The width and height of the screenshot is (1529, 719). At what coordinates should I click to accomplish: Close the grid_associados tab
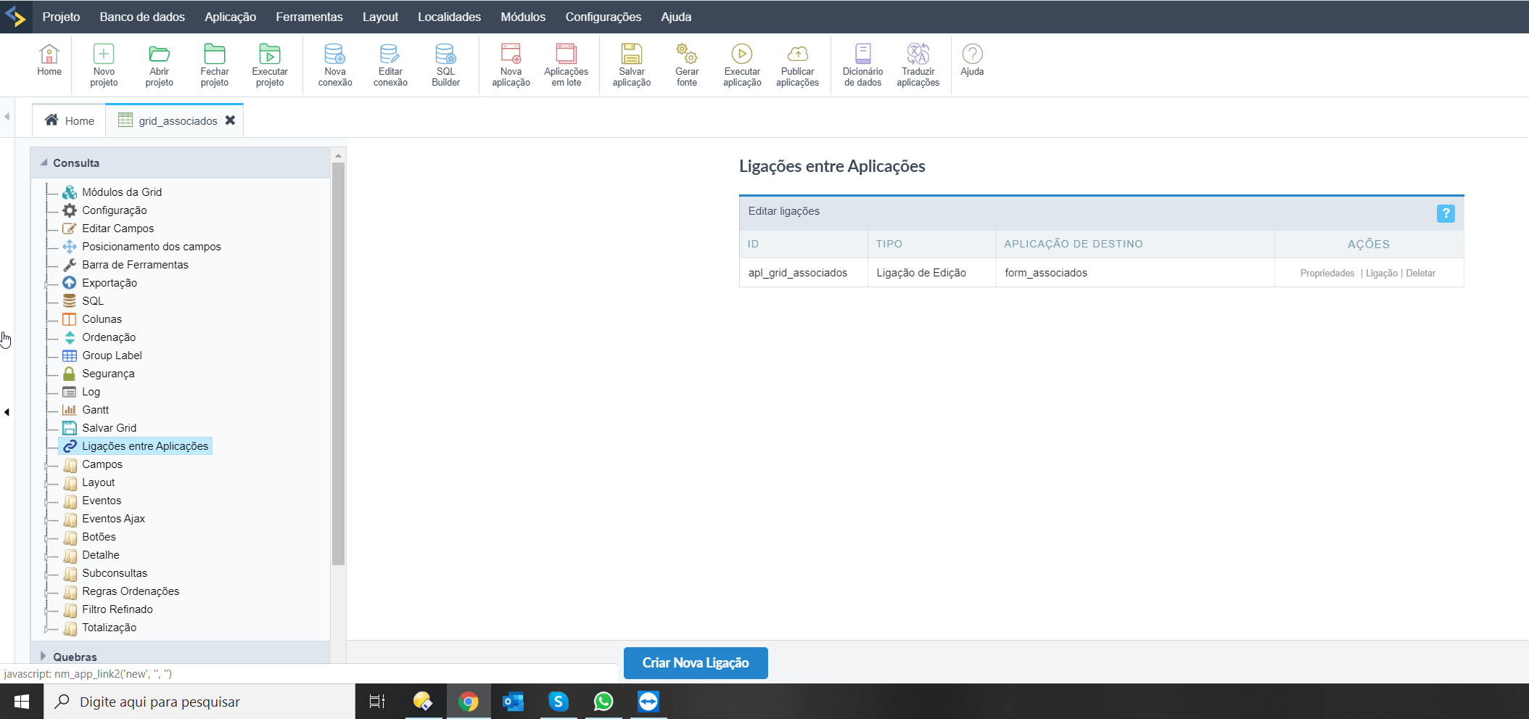(230, 120)
